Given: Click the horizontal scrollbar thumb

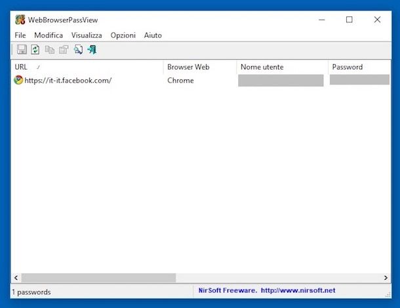Looking at the screenshot, I should [98, 278].
